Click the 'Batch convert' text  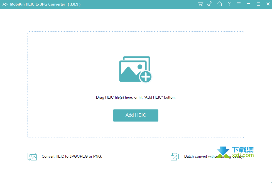tap(214, 157)
